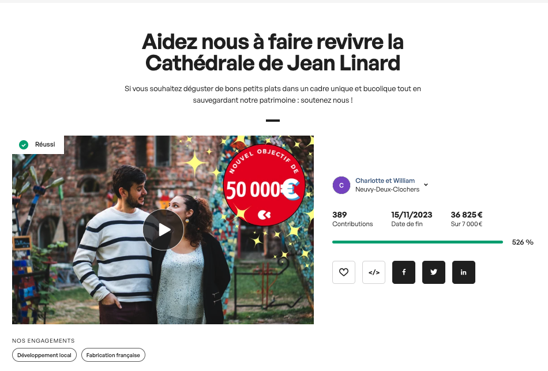Image resolution: width=548 pixels, height=371 pixels.
Task: Click the red 50 000€ objective badge
Action: (264, 185)
